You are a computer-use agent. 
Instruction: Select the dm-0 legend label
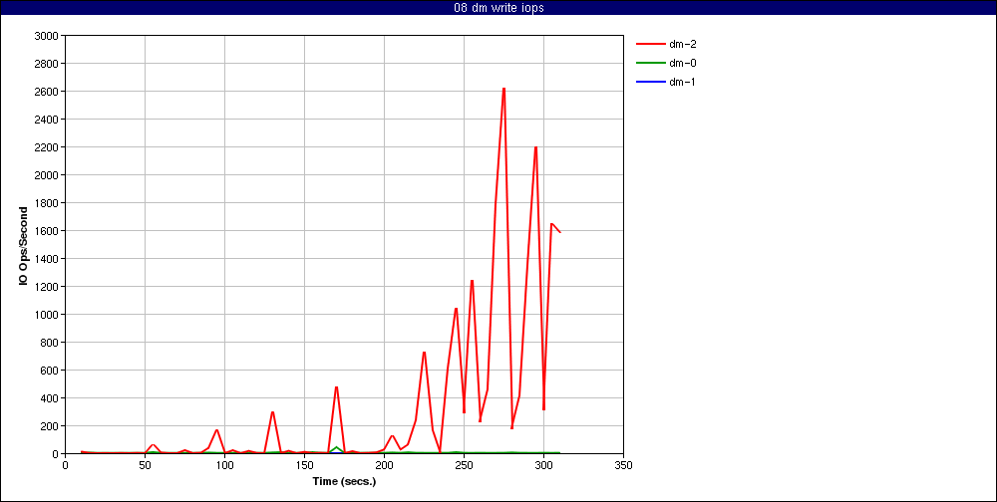pos(682,63)
